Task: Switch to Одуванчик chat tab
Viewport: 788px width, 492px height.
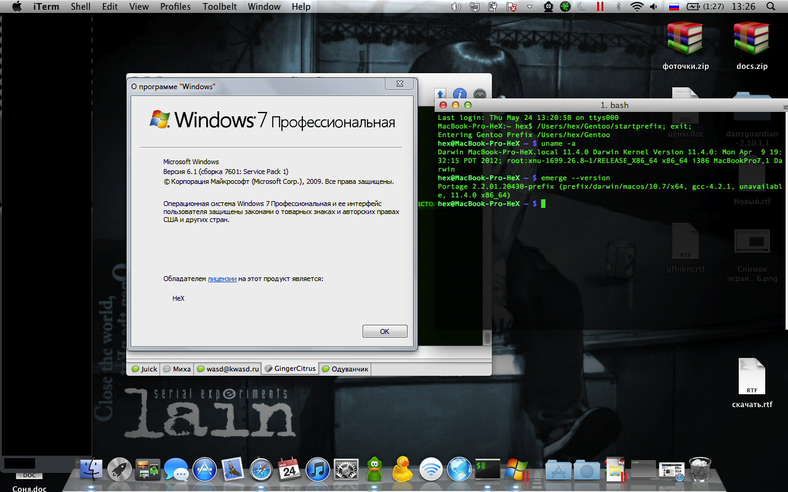Action: pos(345,369)
